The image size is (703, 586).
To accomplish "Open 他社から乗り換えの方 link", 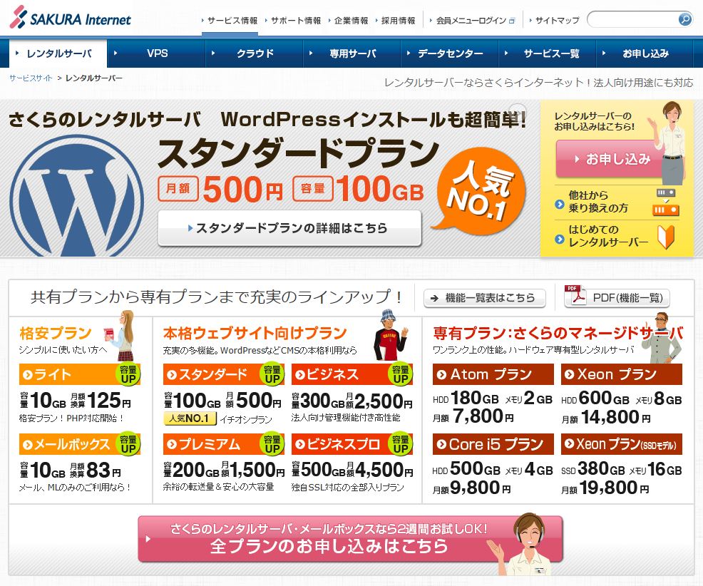I will tap(598, 202).
